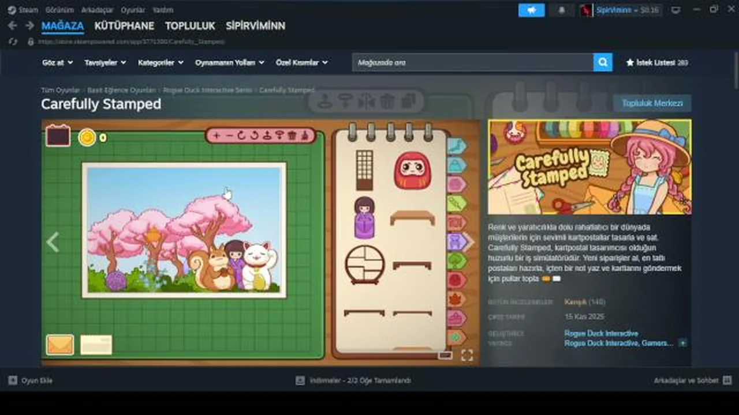Click the profile avatar picture
This screenshot has height=415, width=739.
[587, 10]
